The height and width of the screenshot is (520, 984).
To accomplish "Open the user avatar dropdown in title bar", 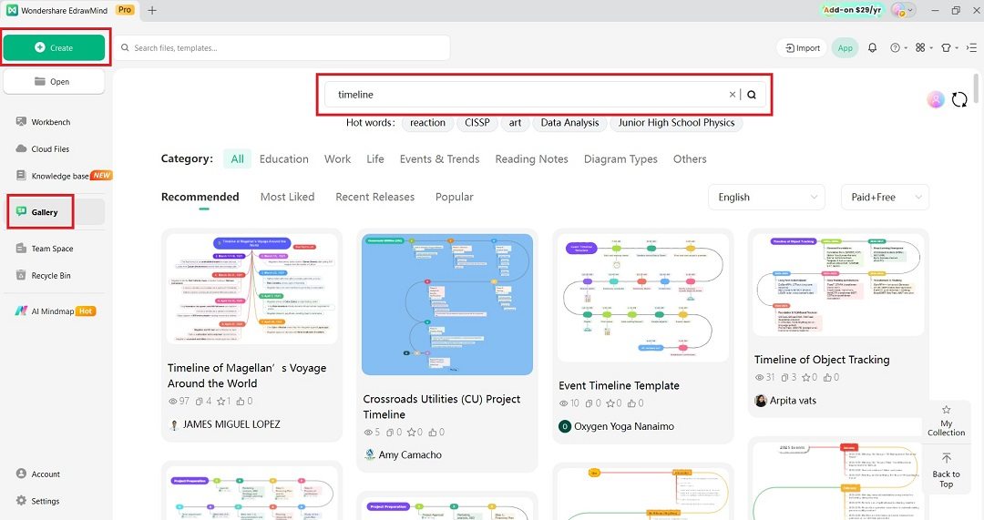I will point(902,10).
